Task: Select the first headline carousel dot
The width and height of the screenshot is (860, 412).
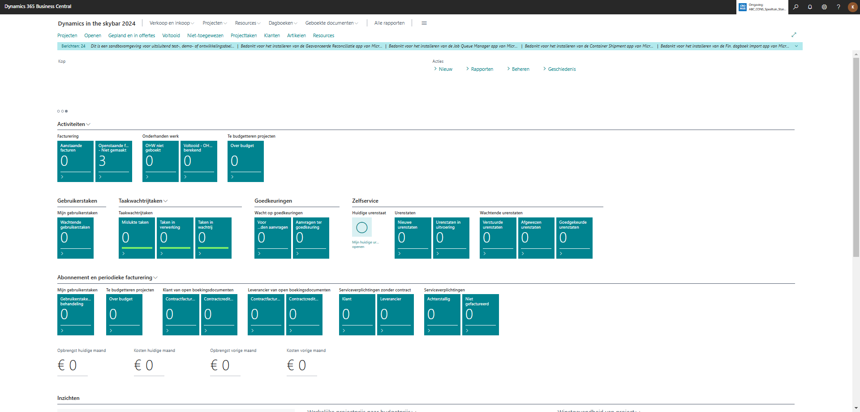Action: point(58,111)
